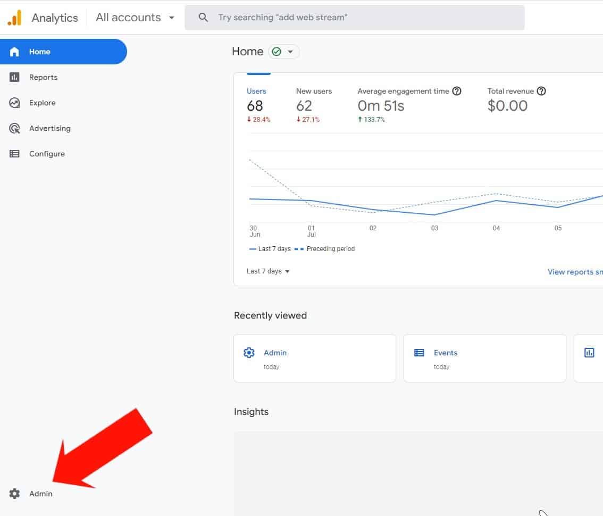This screenshot has width=603, height=516.
Task: Click the Home page title heading
Action: [248, 52]
